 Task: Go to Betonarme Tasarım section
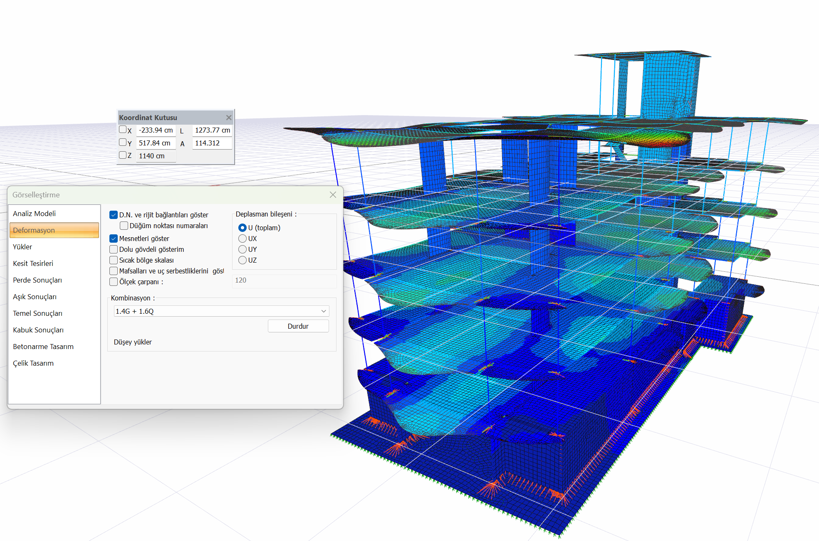(x=43, y=347)
